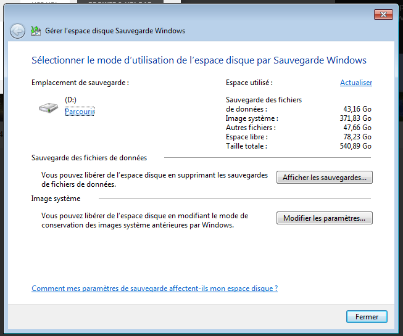This screenshot has width=403, height=336.
Task: Click the back arrow button
Action: (17, 31)
